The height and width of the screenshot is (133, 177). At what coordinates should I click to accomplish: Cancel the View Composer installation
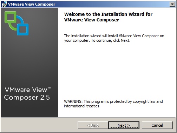157,125
